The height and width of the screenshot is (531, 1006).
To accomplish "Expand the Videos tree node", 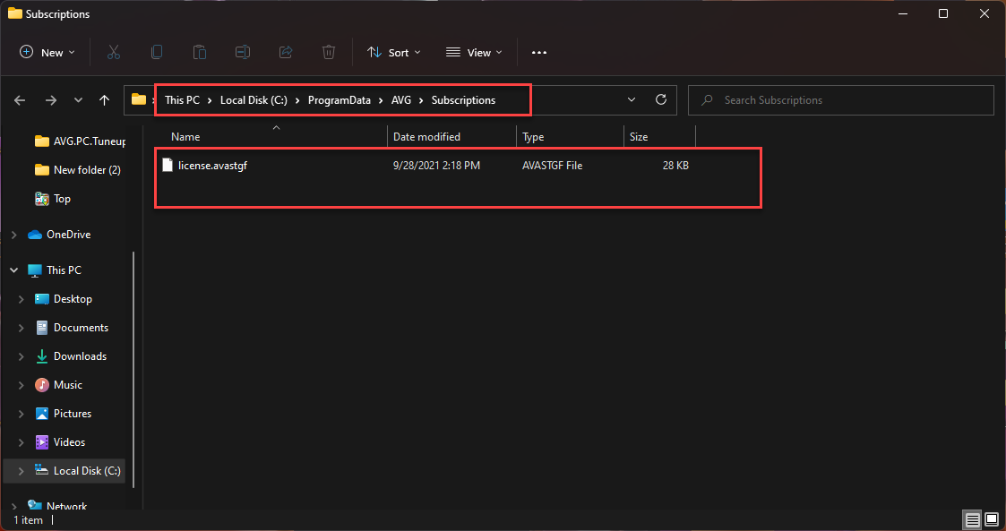I will click(x=21, y=442).
